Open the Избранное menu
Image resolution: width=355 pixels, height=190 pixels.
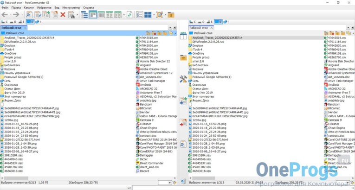click(44, 8)
